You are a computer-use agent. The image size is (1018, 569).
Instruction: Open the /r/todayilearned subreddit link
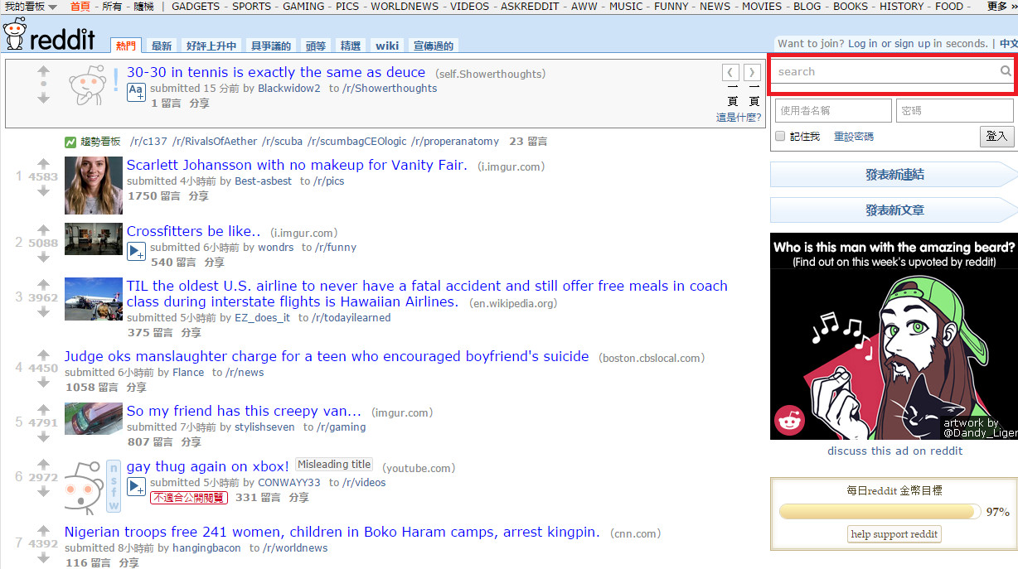click(351, 318)
